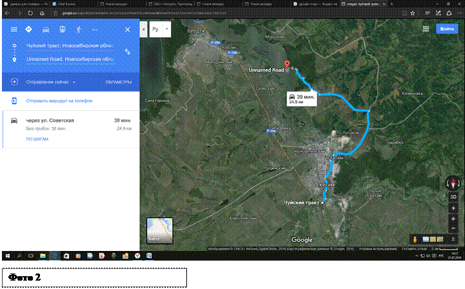Click the add destination plus icon

tap(14, 82)
